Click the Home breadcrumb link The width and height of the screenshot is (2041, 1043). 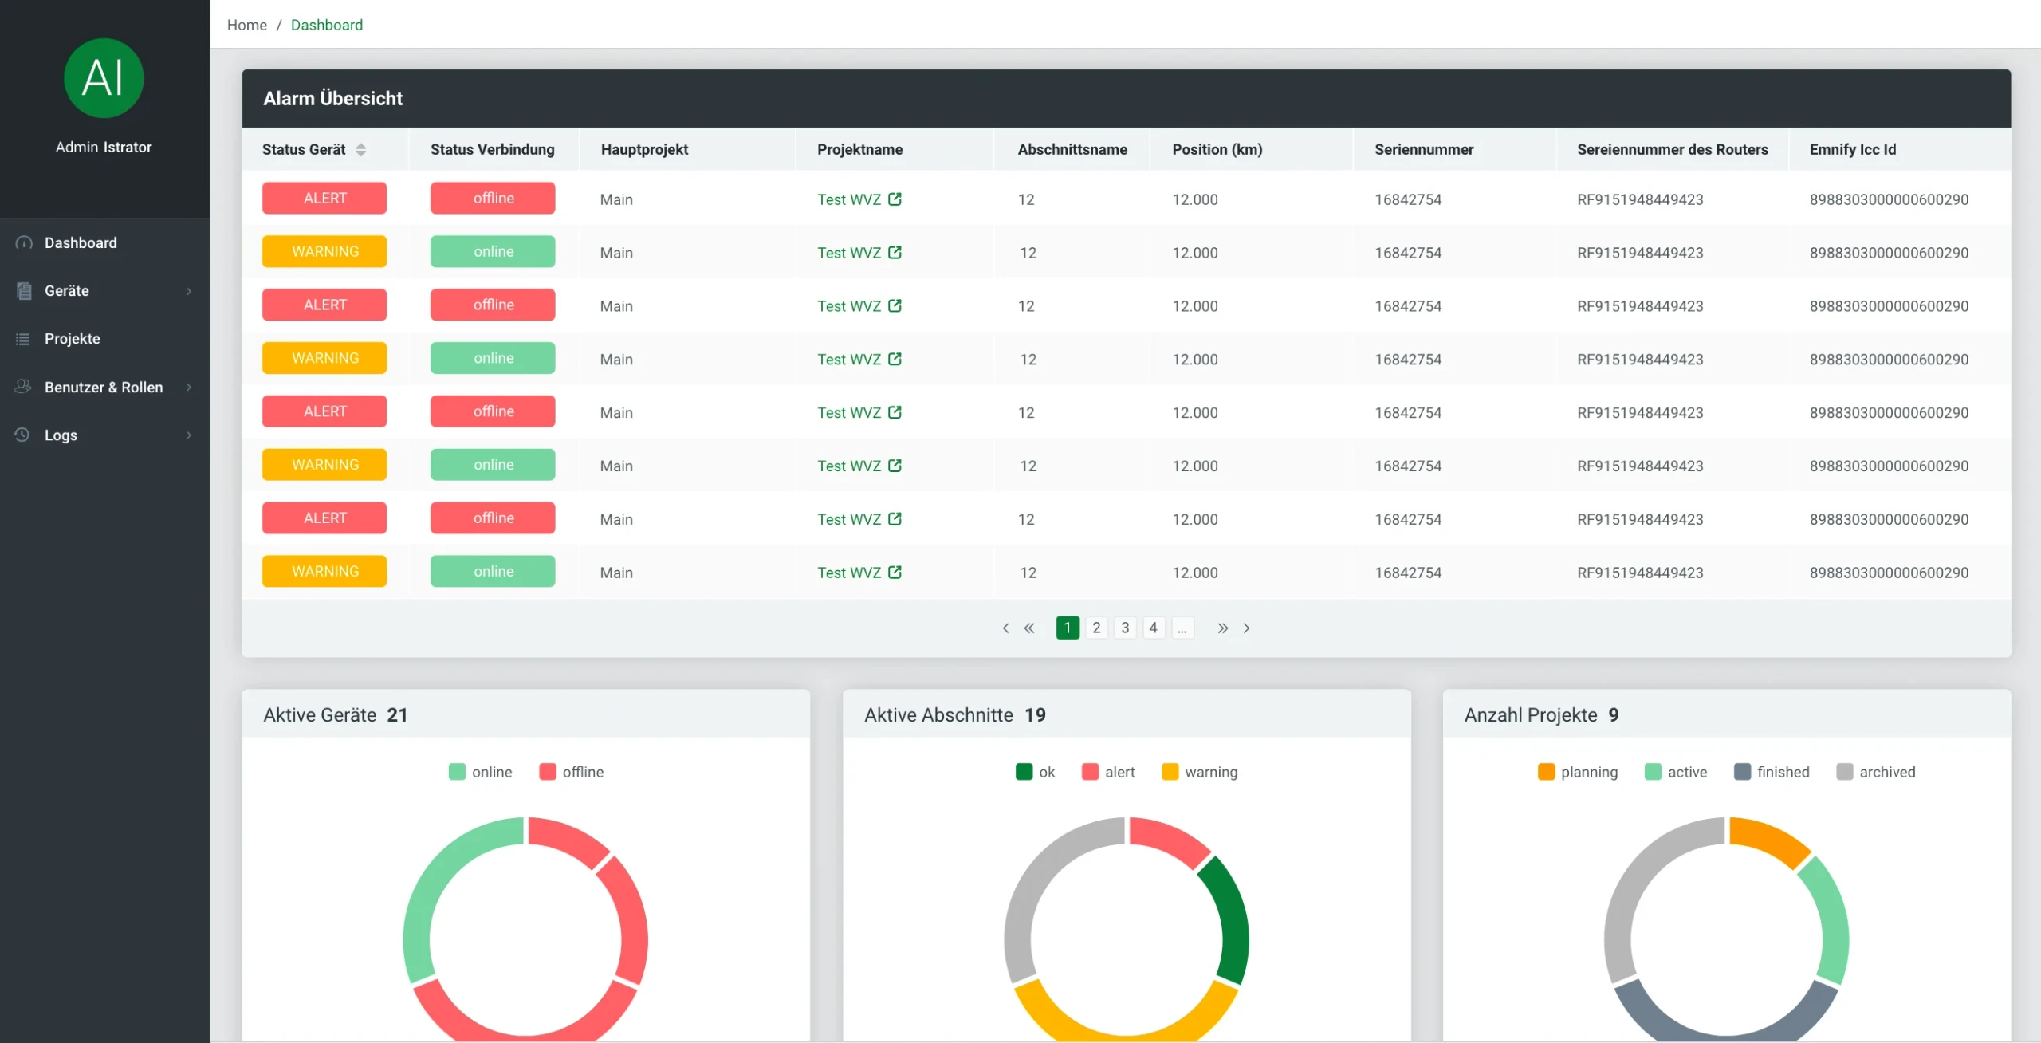246,25
